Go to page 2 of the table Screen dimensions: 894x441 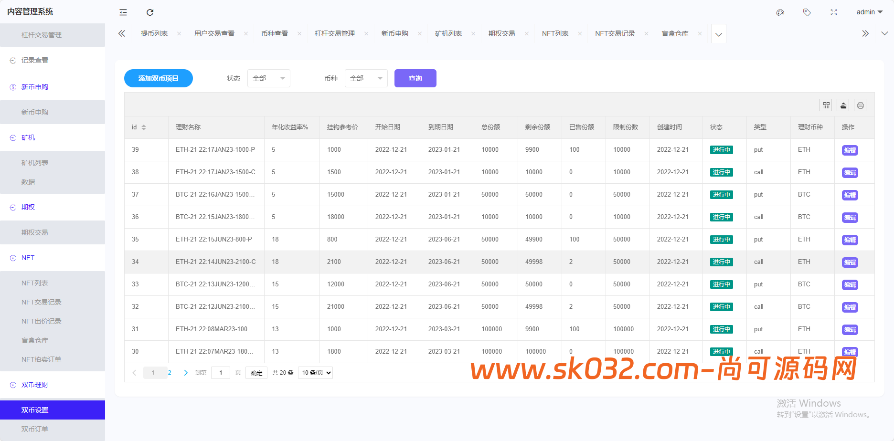(x=169, y=372)
